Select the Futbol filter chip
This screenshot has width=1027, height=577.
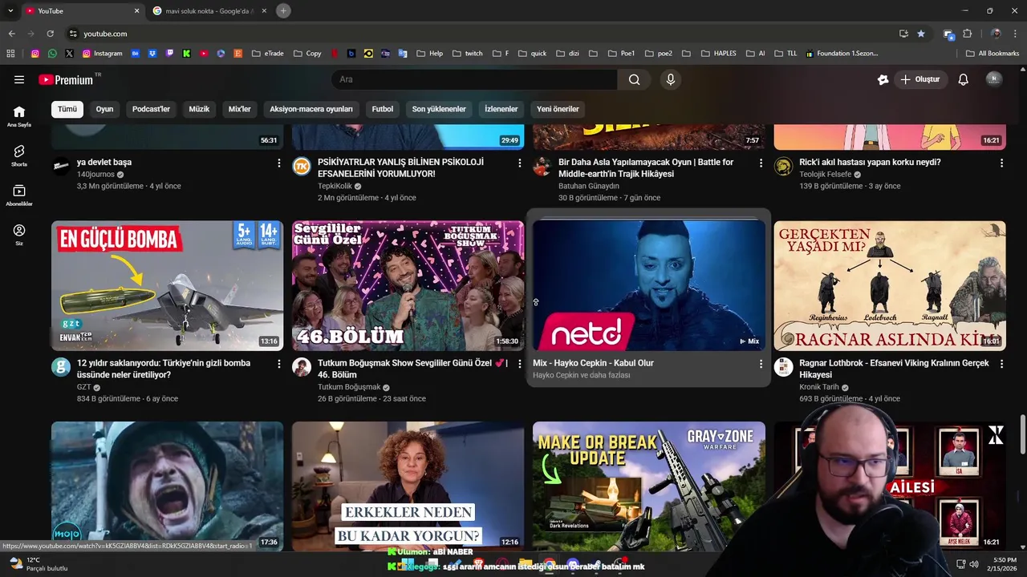(x=383, y=109)
